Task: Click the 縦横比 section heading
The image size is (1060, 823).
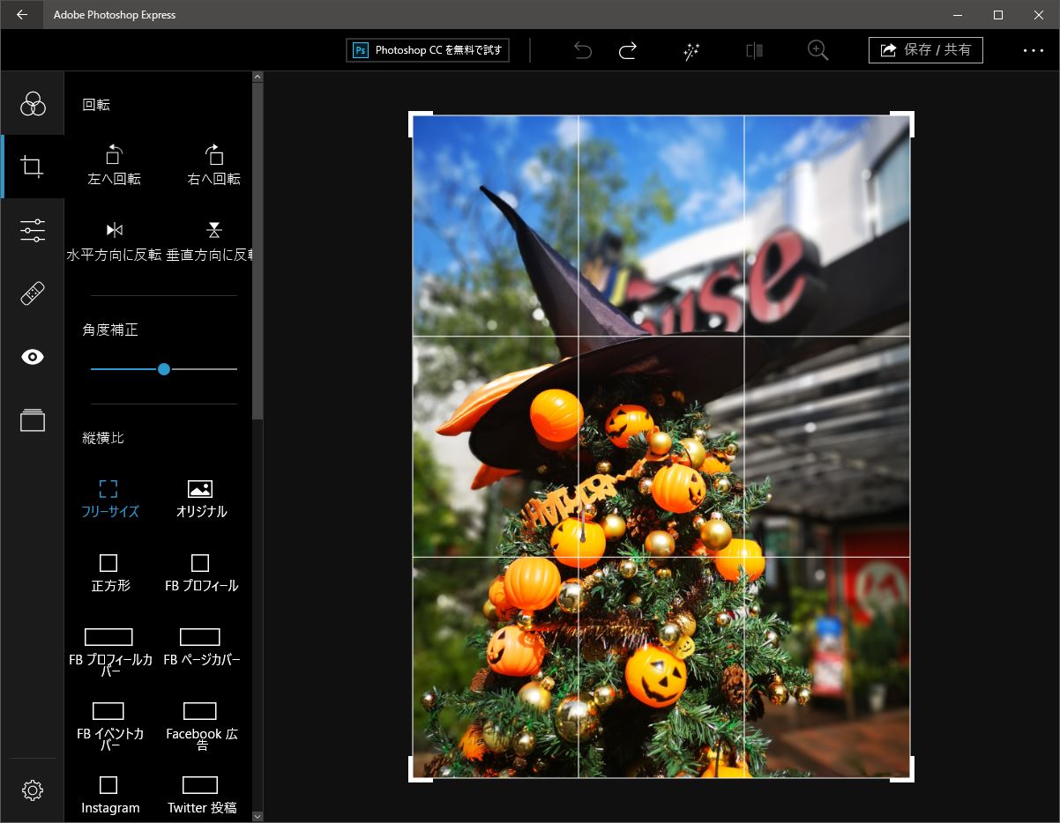Action: click(x=103, y=438)
